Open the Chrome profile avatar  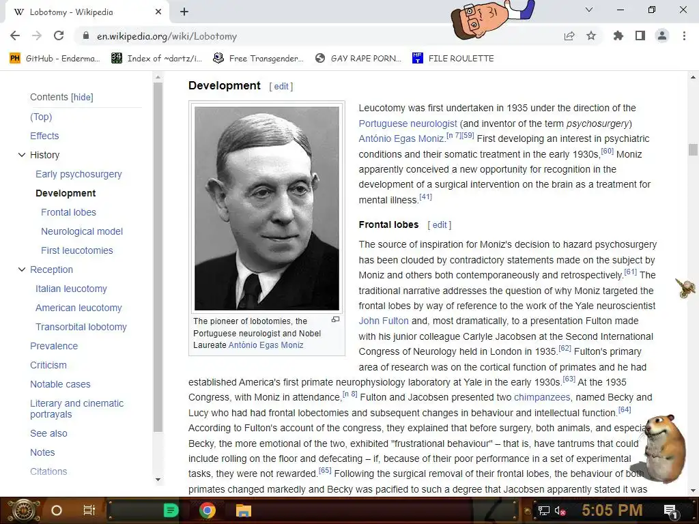pos(662,35)
